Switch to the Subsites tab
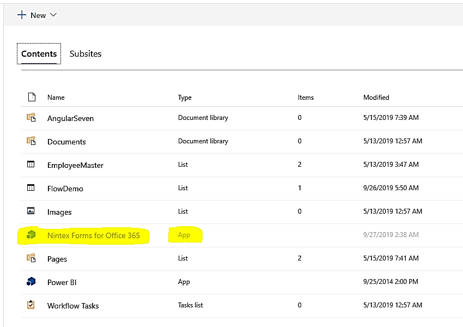 click(x=85, y=53)
